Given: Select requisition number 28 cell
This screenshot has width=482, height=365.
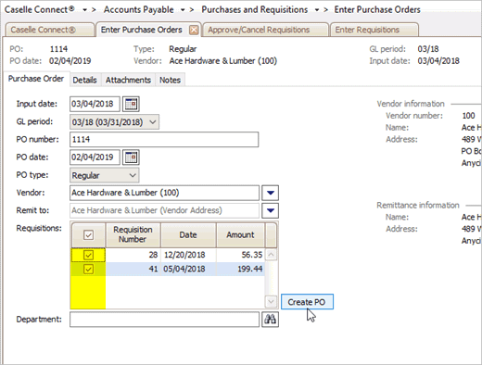Looking at the screenshot, I should pyautogui.click(x=133, y=255).
